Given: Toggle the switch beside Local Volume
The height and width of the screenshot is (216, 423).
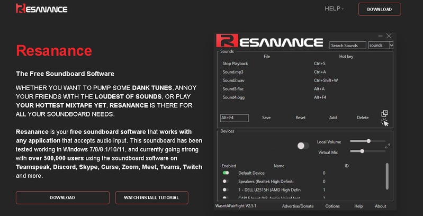Looking at the screenshot, I should 303,146.
